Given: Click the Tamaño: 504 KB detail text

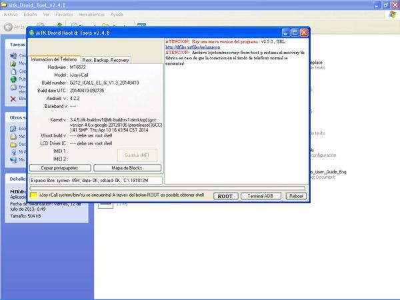Looking at the screenshot, I should [25, 216].
